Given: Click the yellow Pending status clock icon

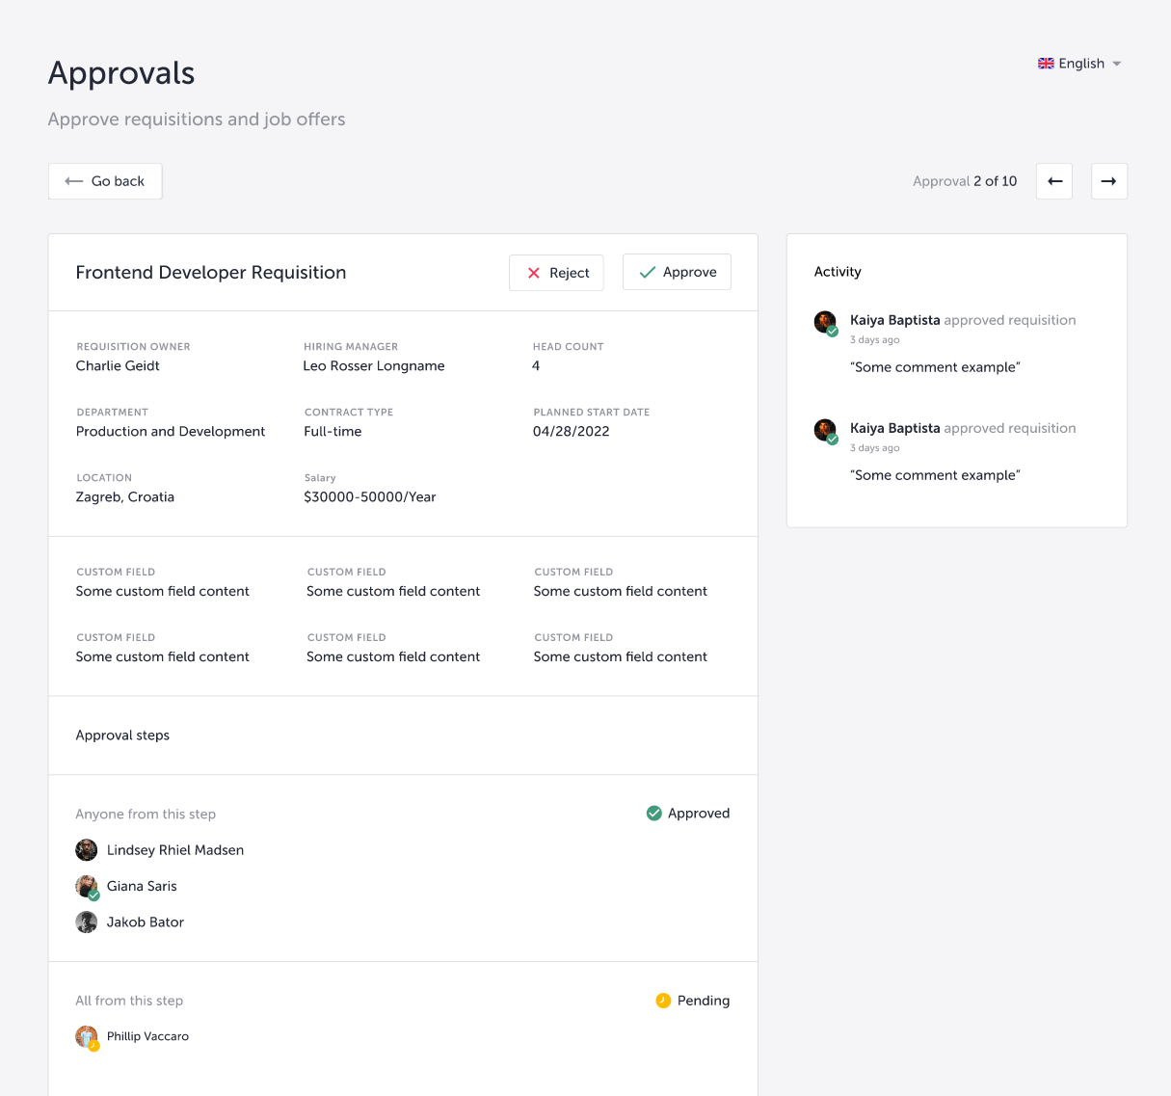Looking at the screenshot, I should 663,1001.
